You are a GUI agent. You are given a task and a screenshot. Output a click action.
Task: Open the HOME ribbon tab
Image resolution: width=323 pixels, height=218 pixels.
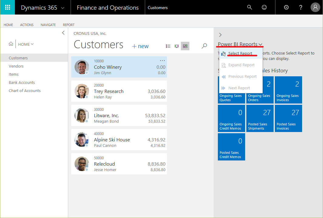click(8, 25)
